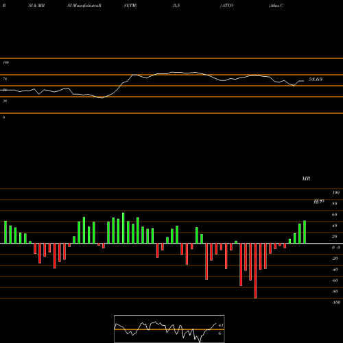Click the end of the white RSI line
343x343 pixels.
[x=303, y=81]
